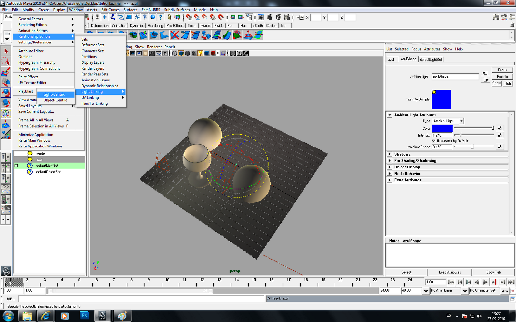Open the Ambient Light type dropdown
The height and width of the screenshot is (322, 516).
pos(461,121)
